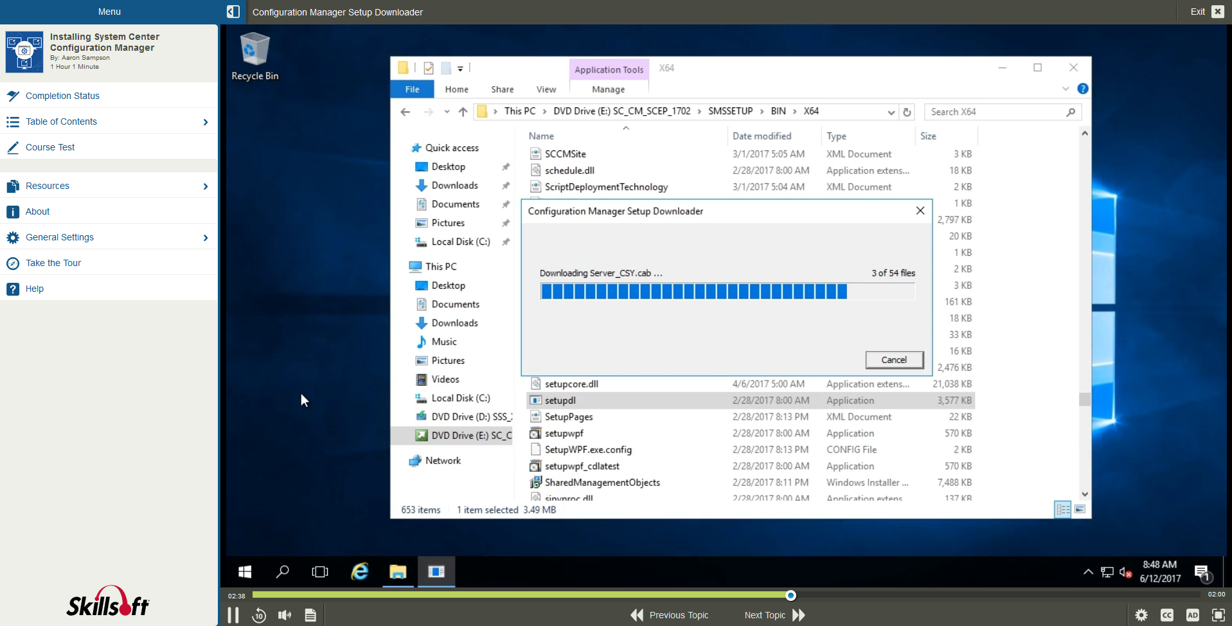Turn on audio description

coord(1193,615)
